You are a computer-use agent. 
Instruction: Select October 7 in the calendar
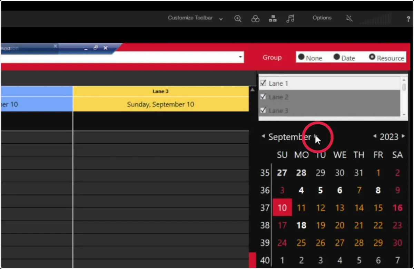click(397, 260)
